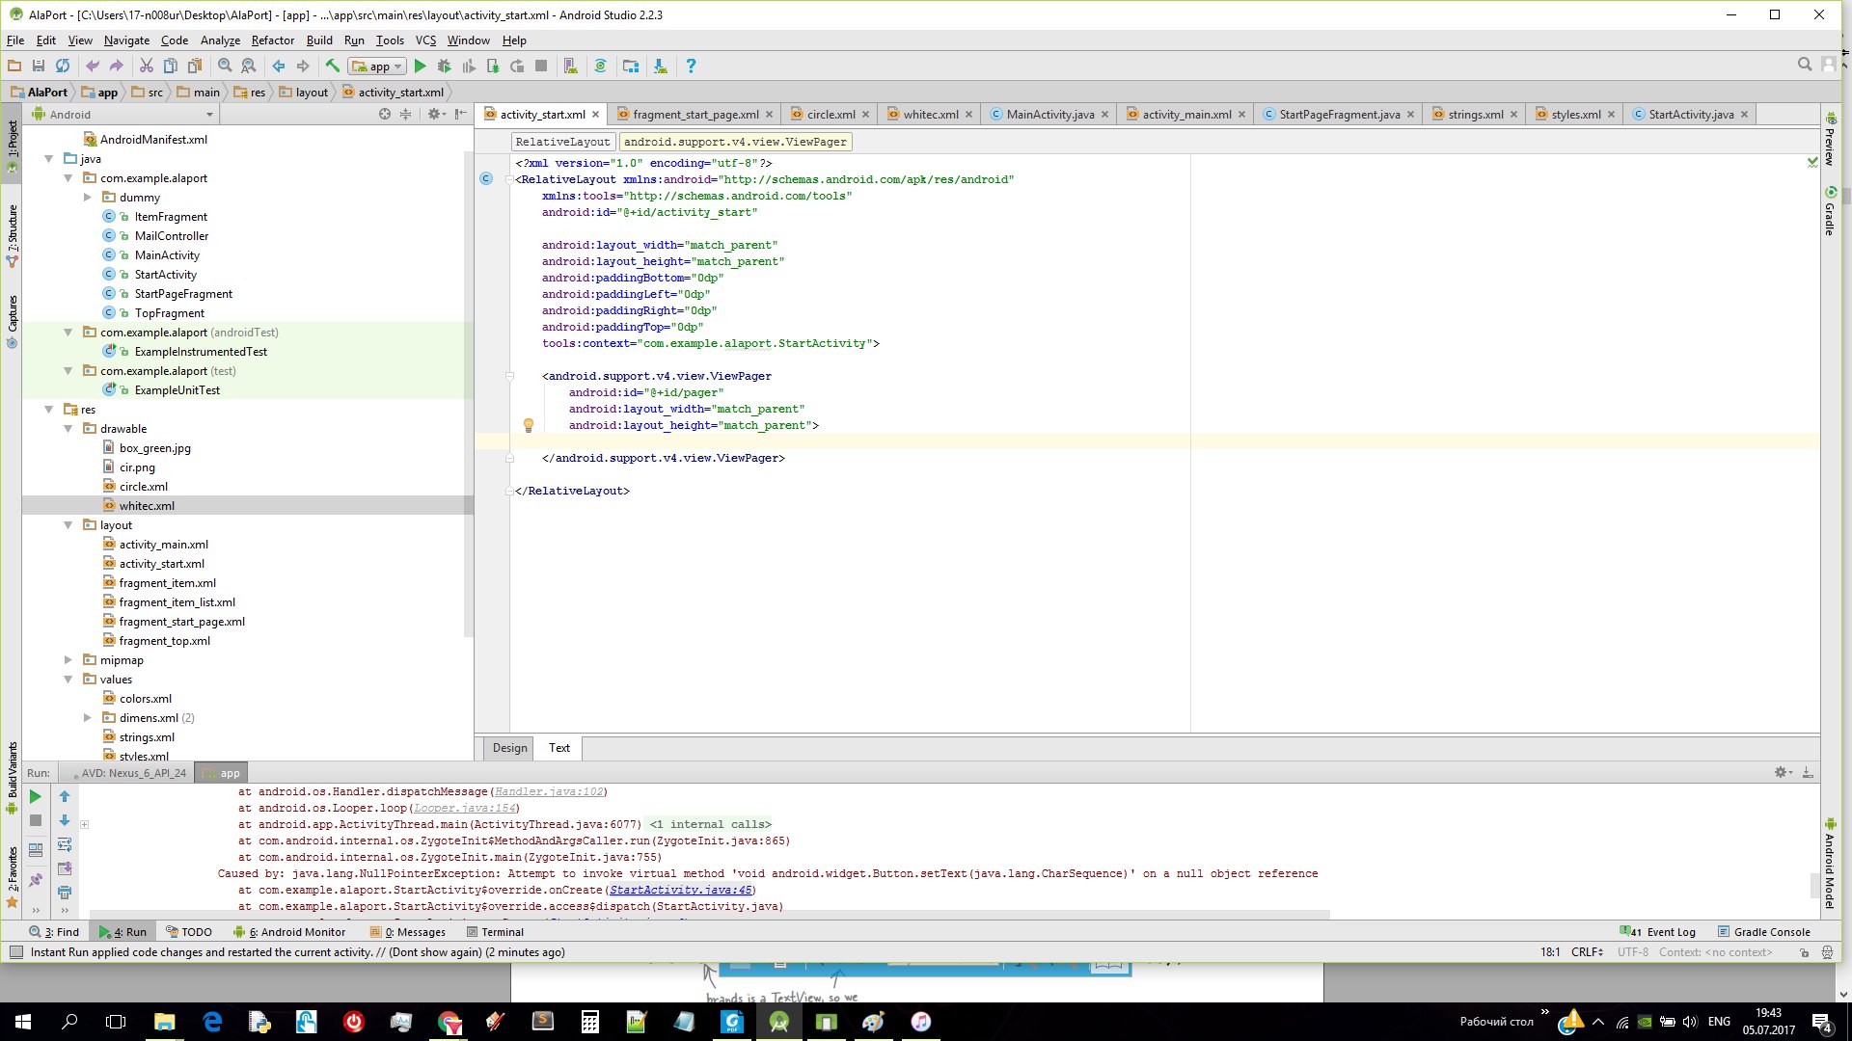Collapse the java folder in project tree
1852x1041 pixels.
tap(49, 159)
